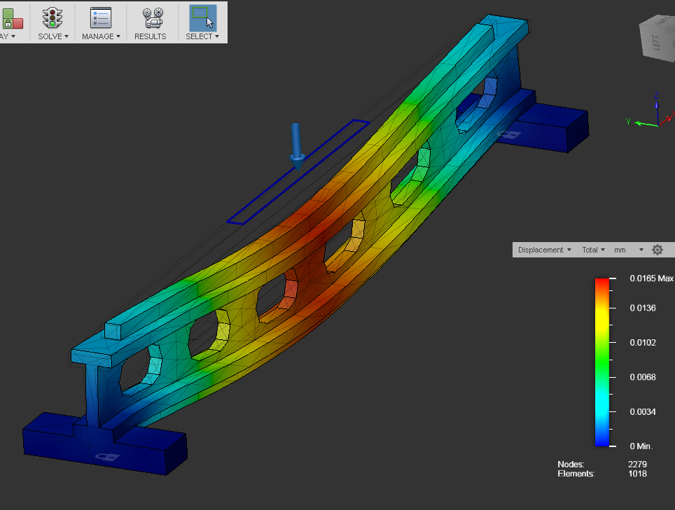Click the fixed constraint lock on right support
The width and height of the screenshot is (675, 510).
pyautogui.click(x=509, y=134)
